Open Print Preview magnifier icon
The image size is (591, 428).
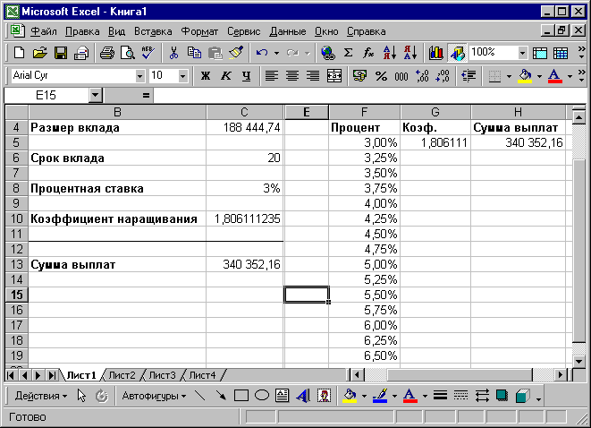[127, 53]
